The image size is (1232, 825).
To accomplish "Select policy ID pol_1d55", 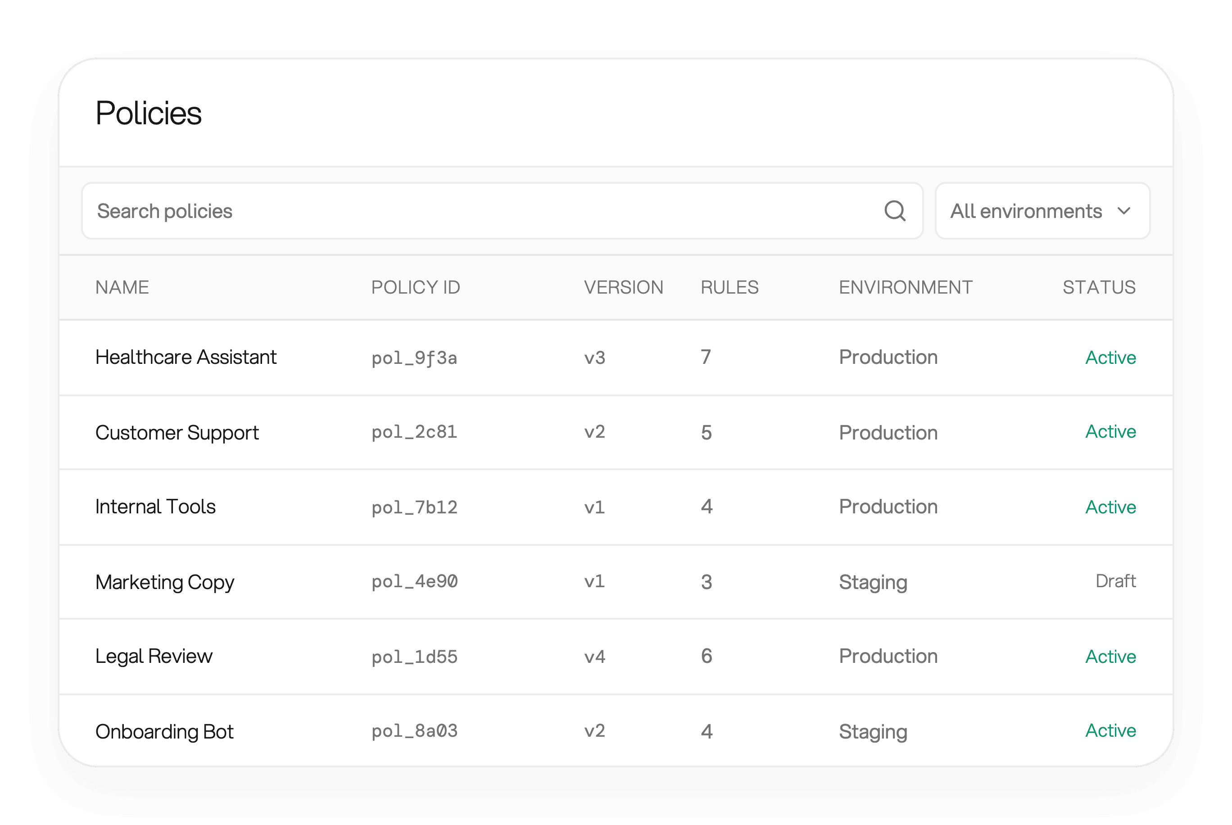I will click(414, 657).
